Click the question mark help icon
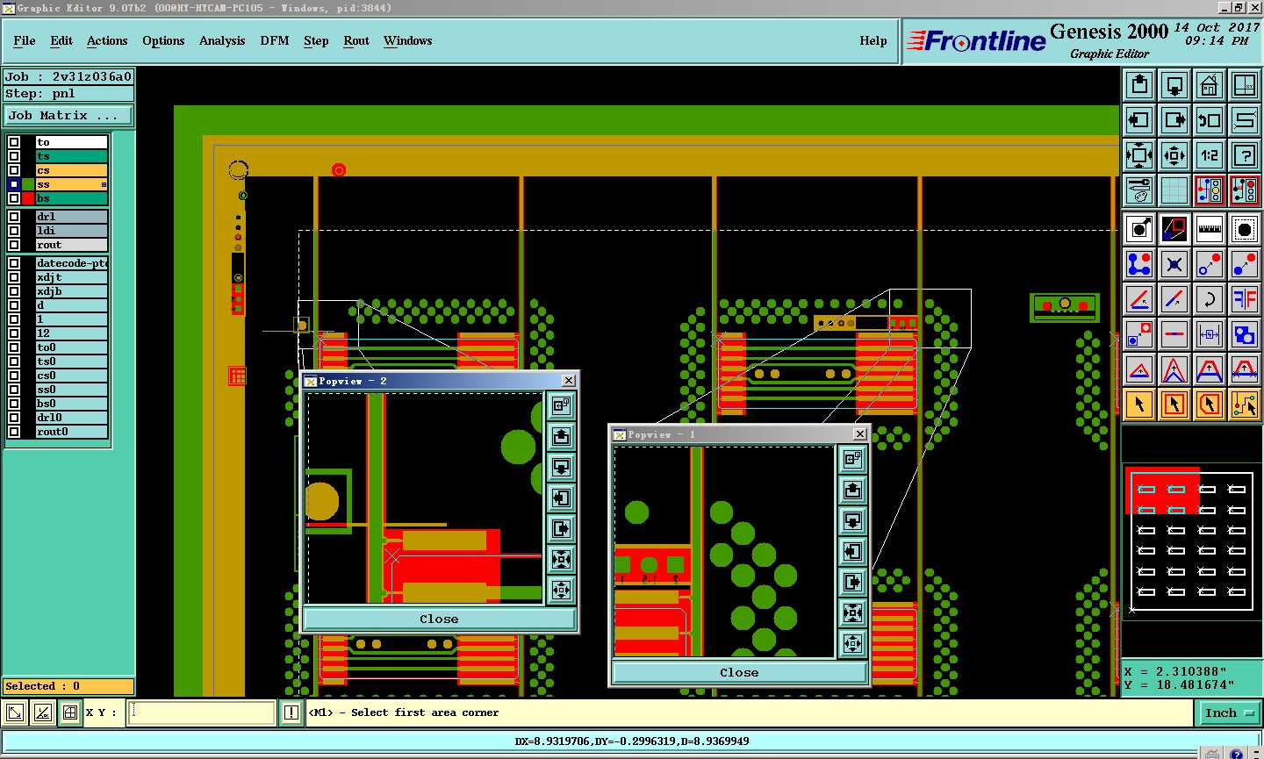 click(x=1245, y=155)
